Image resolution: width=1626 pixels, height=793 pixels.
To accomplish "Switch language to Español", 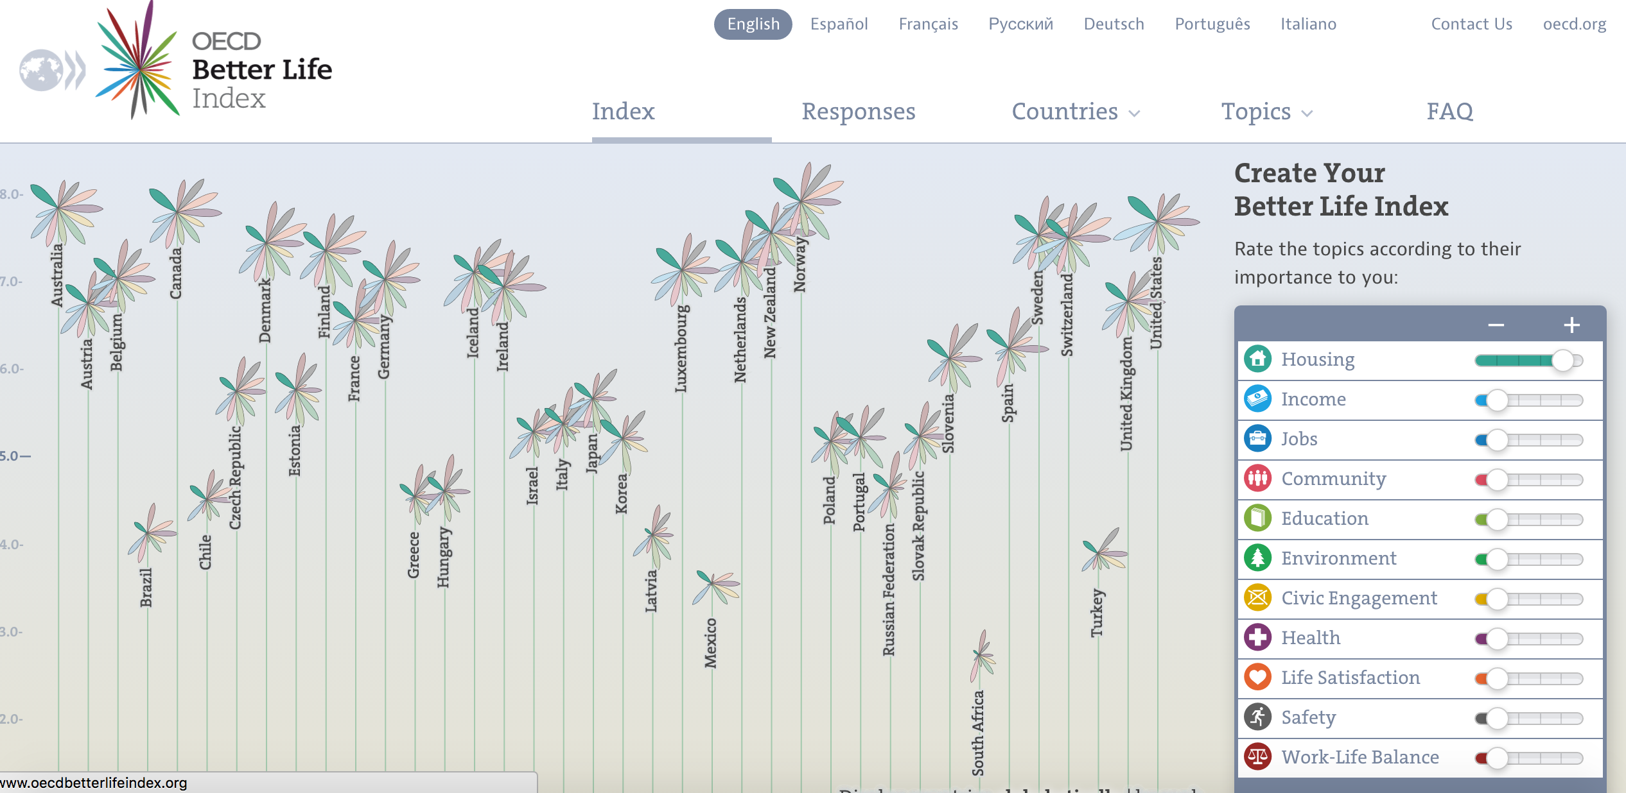I will [839, 24].
